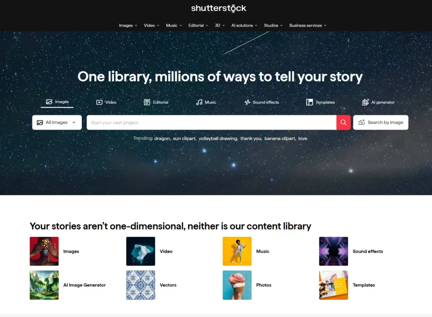Viewport: 432px width, 317px height.
Task: Expand the AI solutions navigation menu
Action: point(244,25)
